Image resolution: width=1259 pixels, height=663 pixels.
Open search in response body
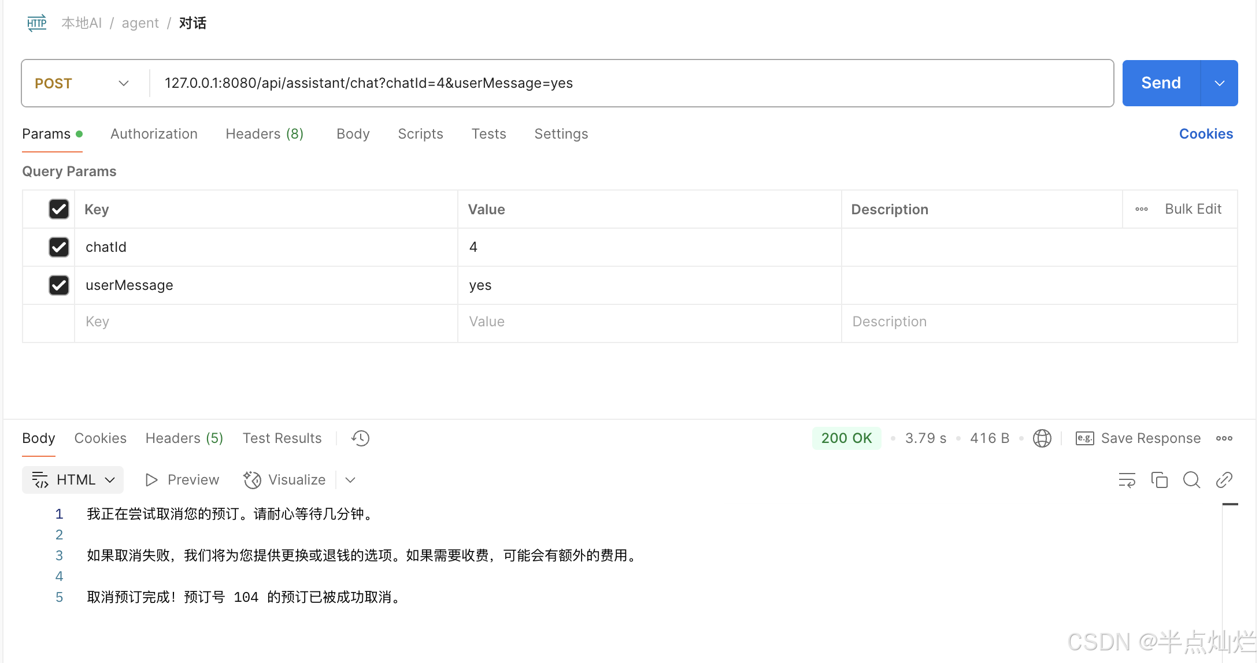[1191, 480]
